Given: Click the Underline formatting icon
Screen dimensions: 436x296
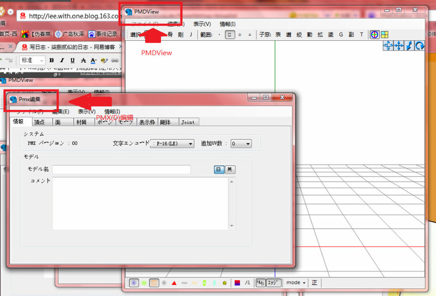Looking at the screenshot, I should point(73,60).
